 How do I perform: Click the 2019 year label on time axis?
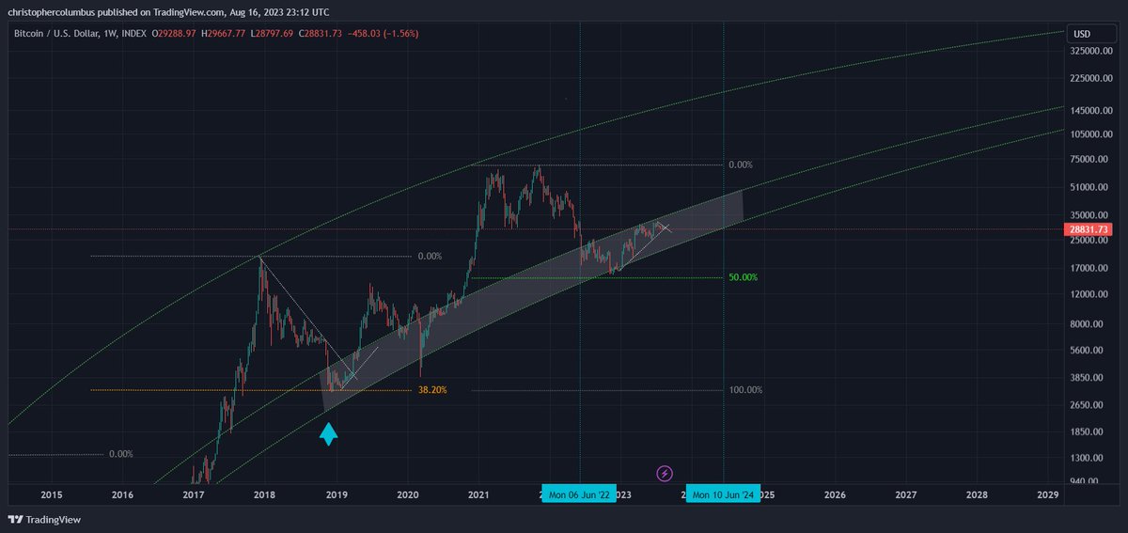click(x=337, y=494)
